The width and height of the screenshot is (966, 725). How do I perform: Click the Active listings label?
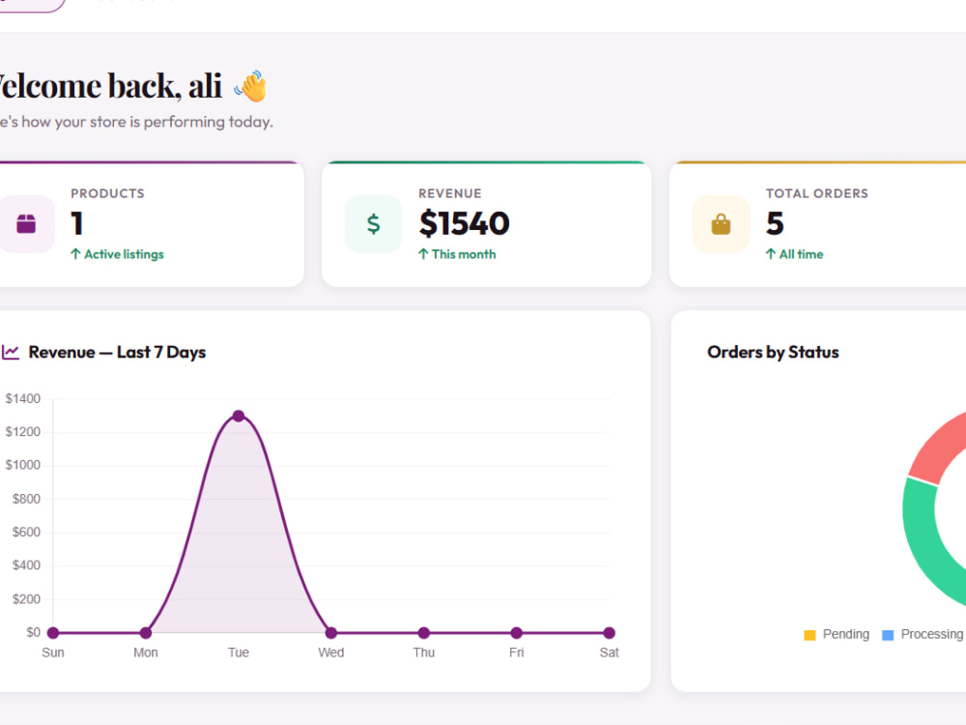tap(124, 254)
